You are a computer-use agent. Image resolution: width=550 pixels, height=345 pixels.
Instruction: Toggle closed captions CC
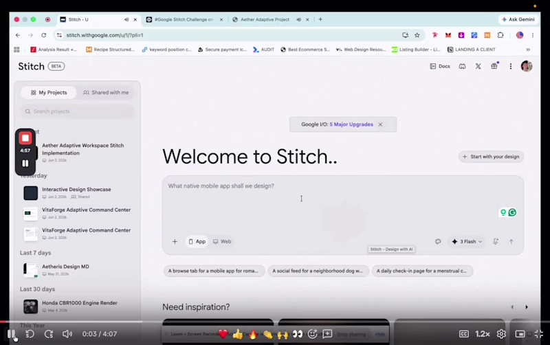coord(463,334)
